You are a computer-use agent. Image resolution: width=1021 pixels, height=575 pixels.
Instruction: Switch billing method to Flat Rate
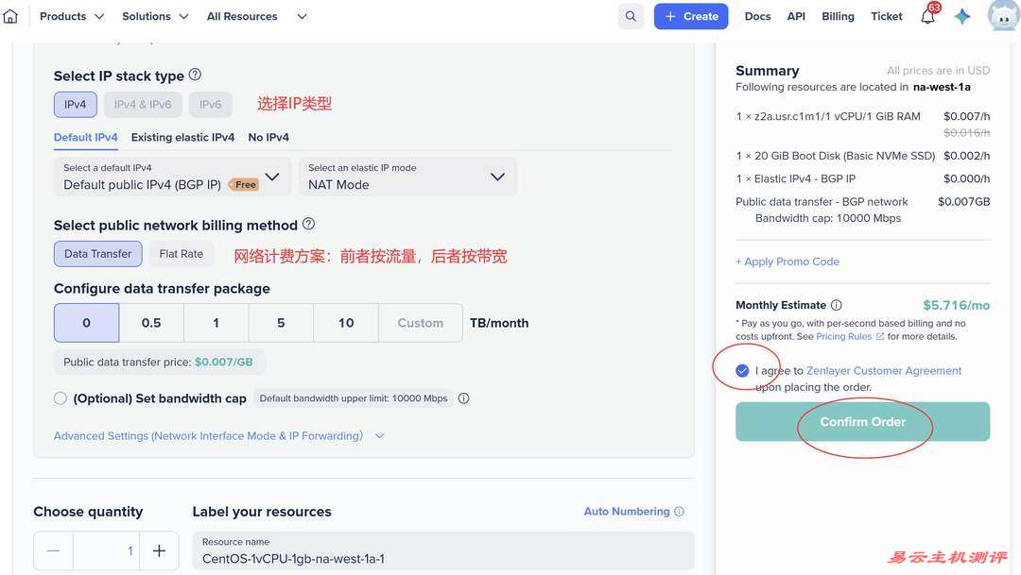pyautogui.click(x=181, y=252)
